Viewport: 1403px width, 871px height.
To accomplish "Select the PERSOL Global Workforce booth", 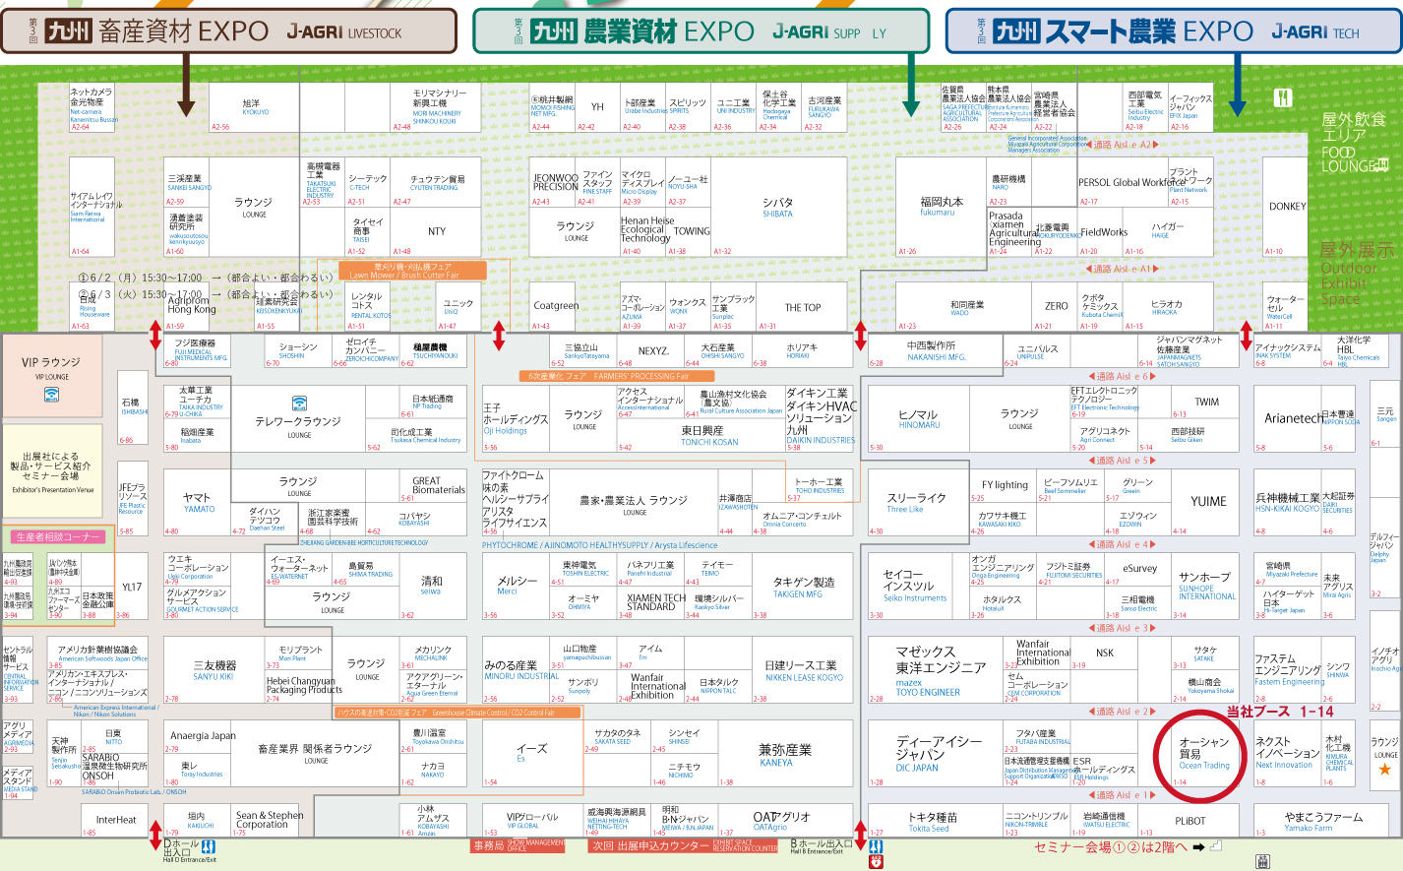I will [x=1123, y=182].
